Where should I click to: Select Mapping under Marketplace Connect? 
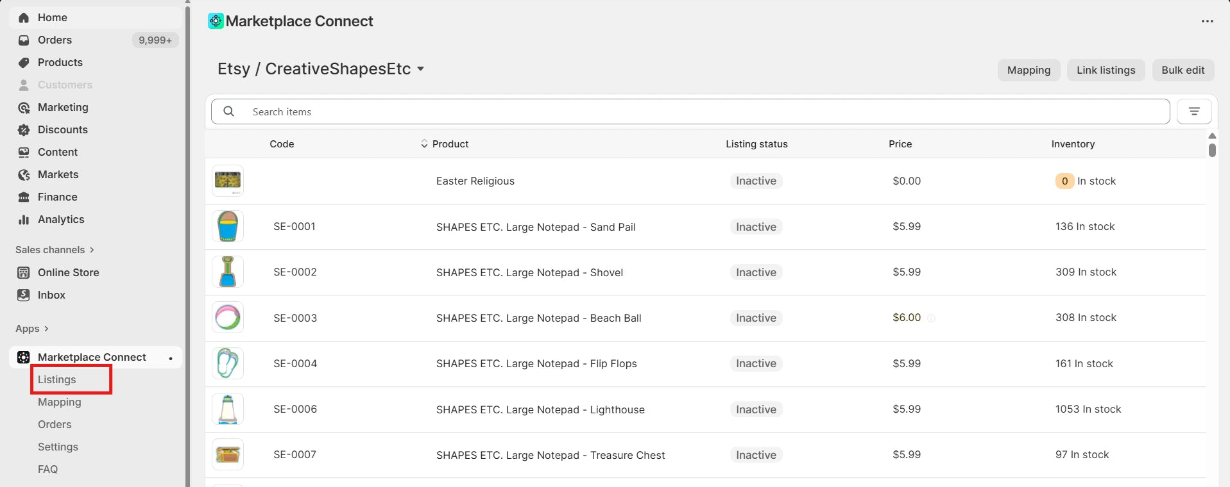[60, 402]
